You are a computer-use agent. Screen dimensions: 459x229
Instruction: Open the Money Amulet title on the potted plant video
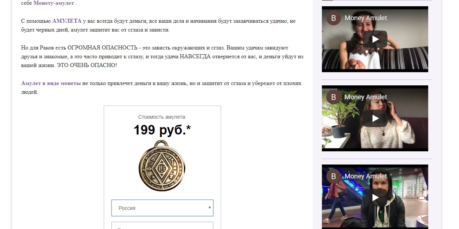tap(366, 97)
